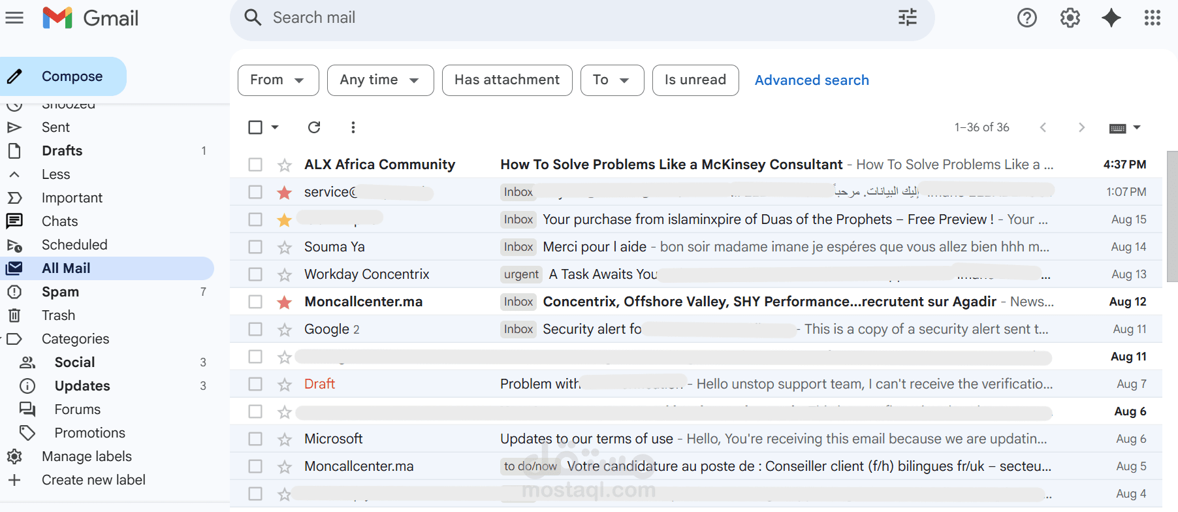1178x512 pixels.
Task: Check the Draft email checkbox
Action: tap(255, 384)
